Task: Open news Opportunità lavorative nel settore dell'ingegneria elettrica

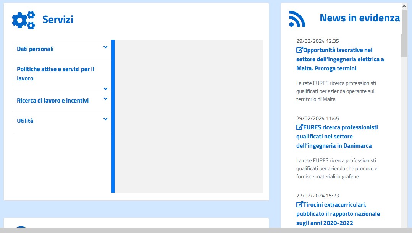Action: (340, 59)
